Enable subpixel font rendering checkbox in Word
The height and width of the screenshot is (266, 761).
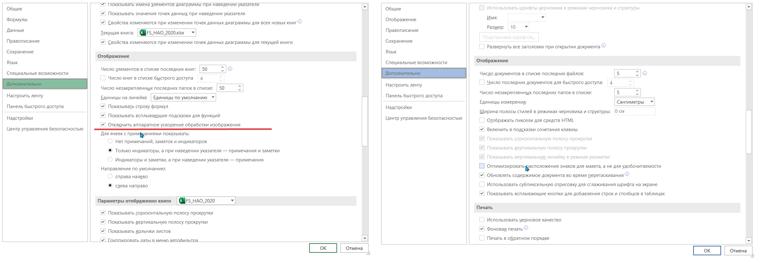(x=482, y=184)
